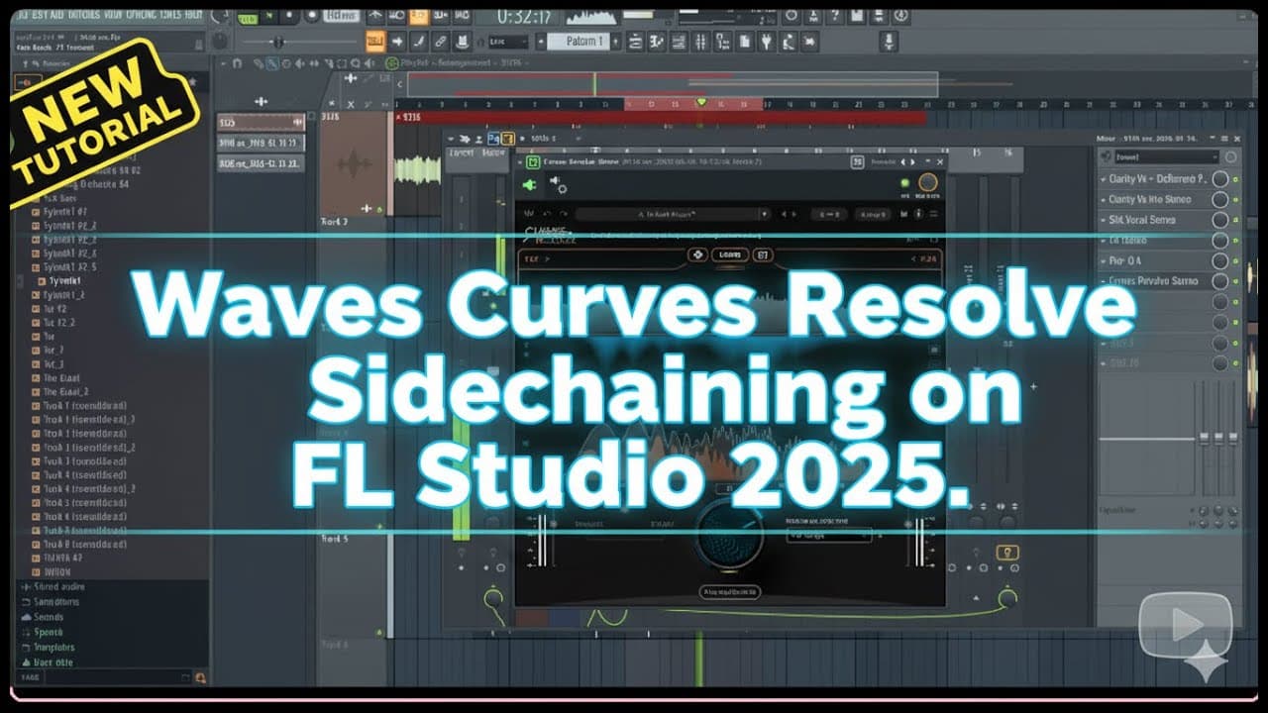Image resolution: width=1268 pixels, height=713 pixels.
Task: Click the microphone icon in the toolbar
Action: point(889,42)
